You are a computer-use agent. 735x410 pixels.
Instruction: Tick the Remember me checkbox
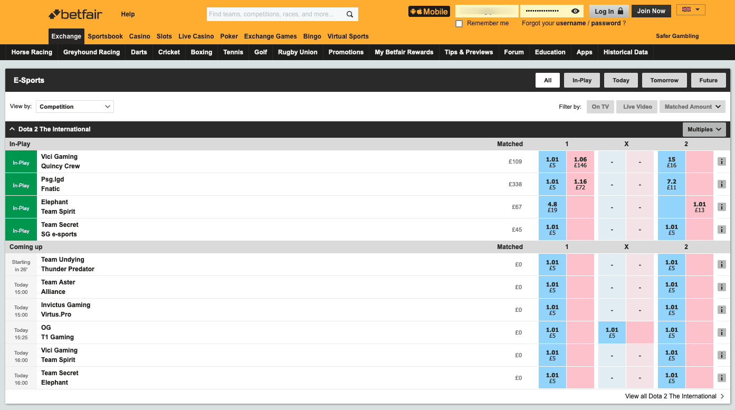459,24
